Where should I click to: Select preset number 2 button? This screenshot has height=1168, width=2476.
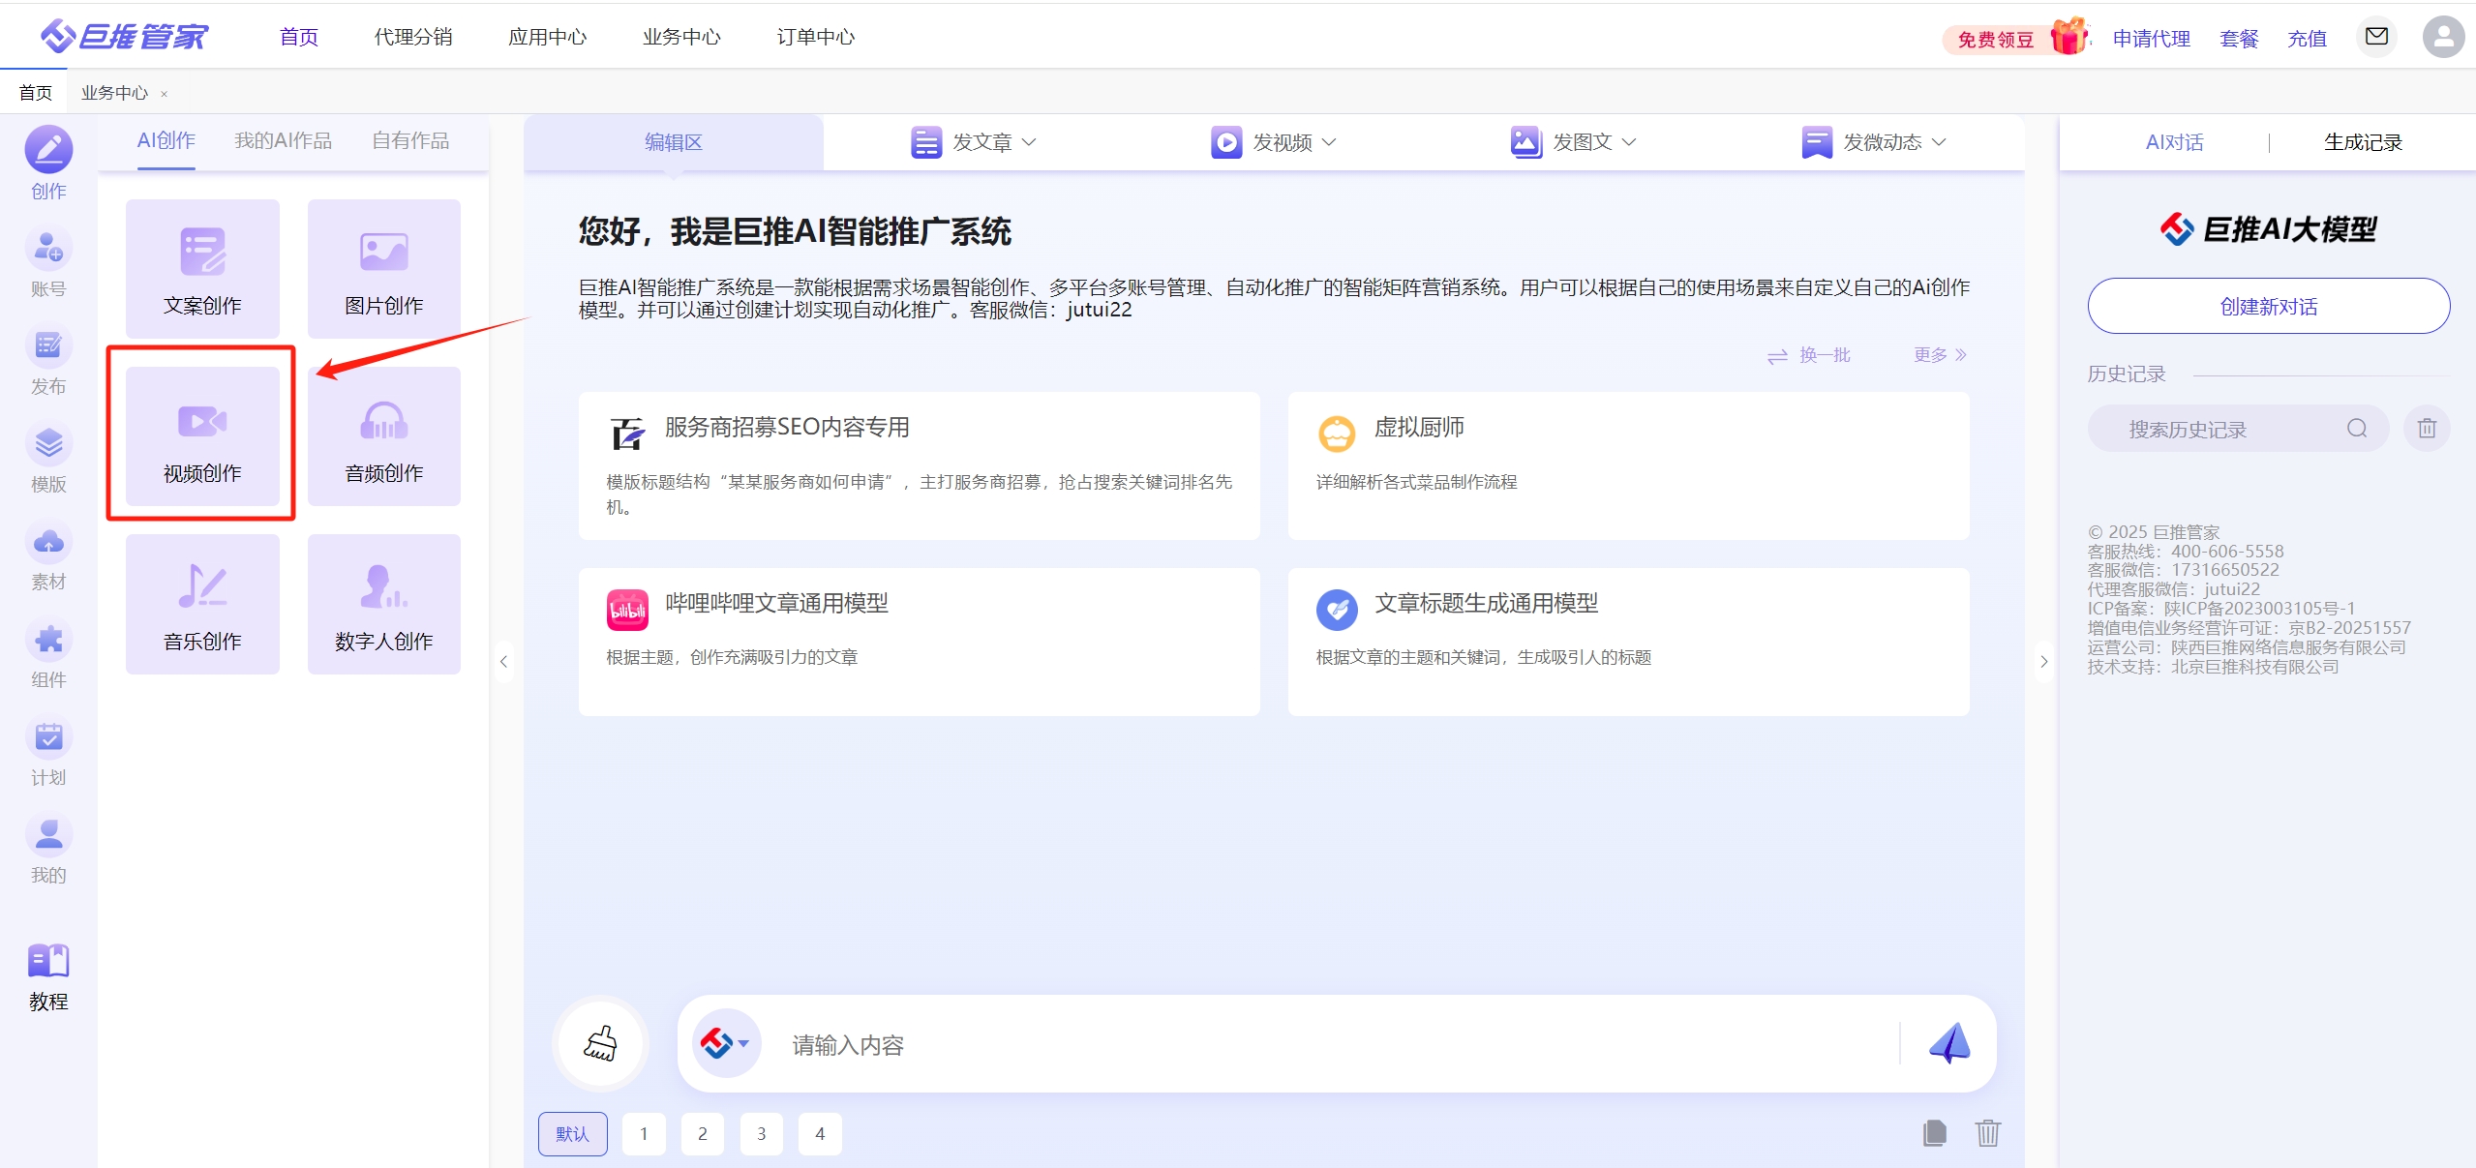pyautogui.click(x=703, y=1133)
